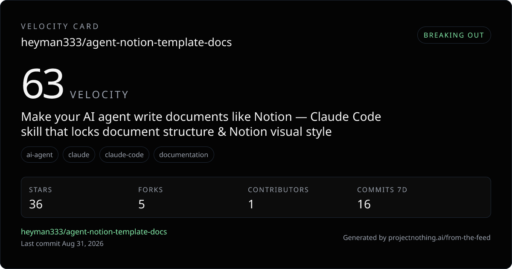Click the contributors count 1

[251, 204]
